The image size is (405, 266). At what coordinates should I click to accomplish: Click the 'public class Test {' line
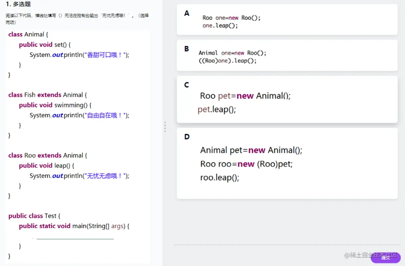tap(34, 216)
